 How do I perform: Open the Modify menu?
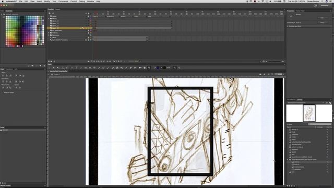point(47,1)
